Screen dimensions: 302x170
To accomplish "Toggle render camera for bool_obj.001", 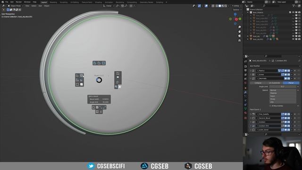I will tap(299, 39).
